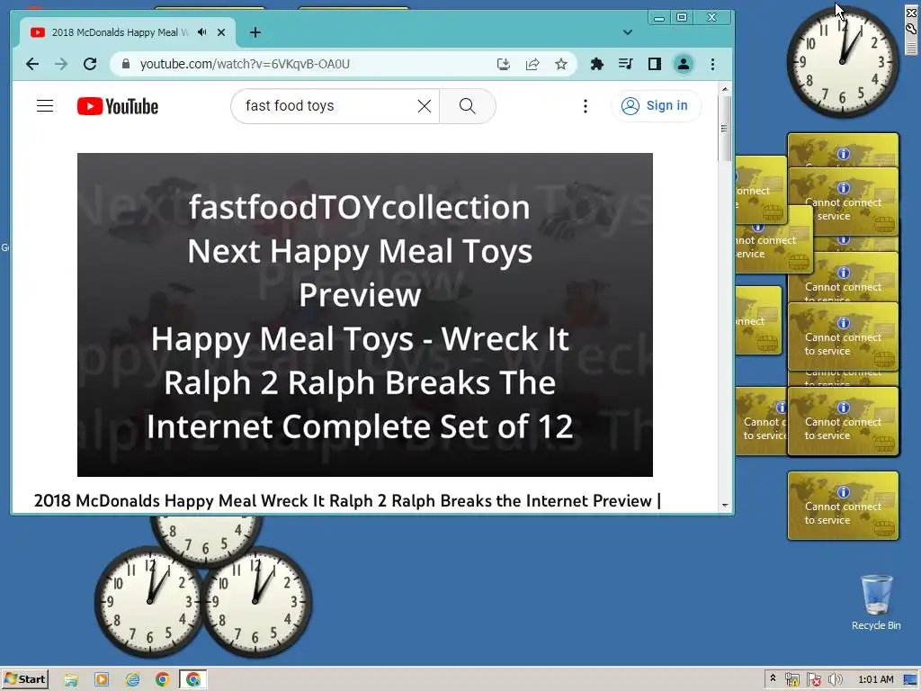Click the page scrollbar up arrow
Image resolution: width=921 pixels, height=691 pixels.
coord(725,89)
